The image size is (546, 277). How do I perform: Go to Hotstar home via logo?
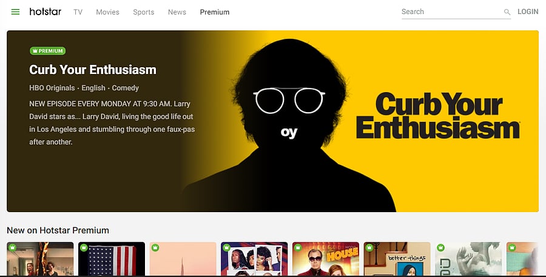45,12
